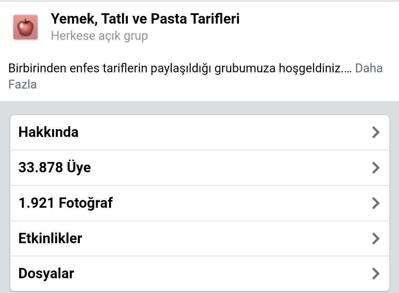This screenshot has height=293, width=399.
Task: Tap the chevron on the Fotoğraf row
Action: pyautogui.click(x=376, y=203)
